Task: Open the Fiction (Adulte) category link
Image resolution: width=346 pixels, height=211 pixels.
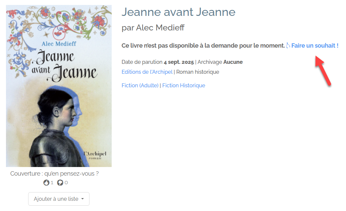Action: [140, 85]
